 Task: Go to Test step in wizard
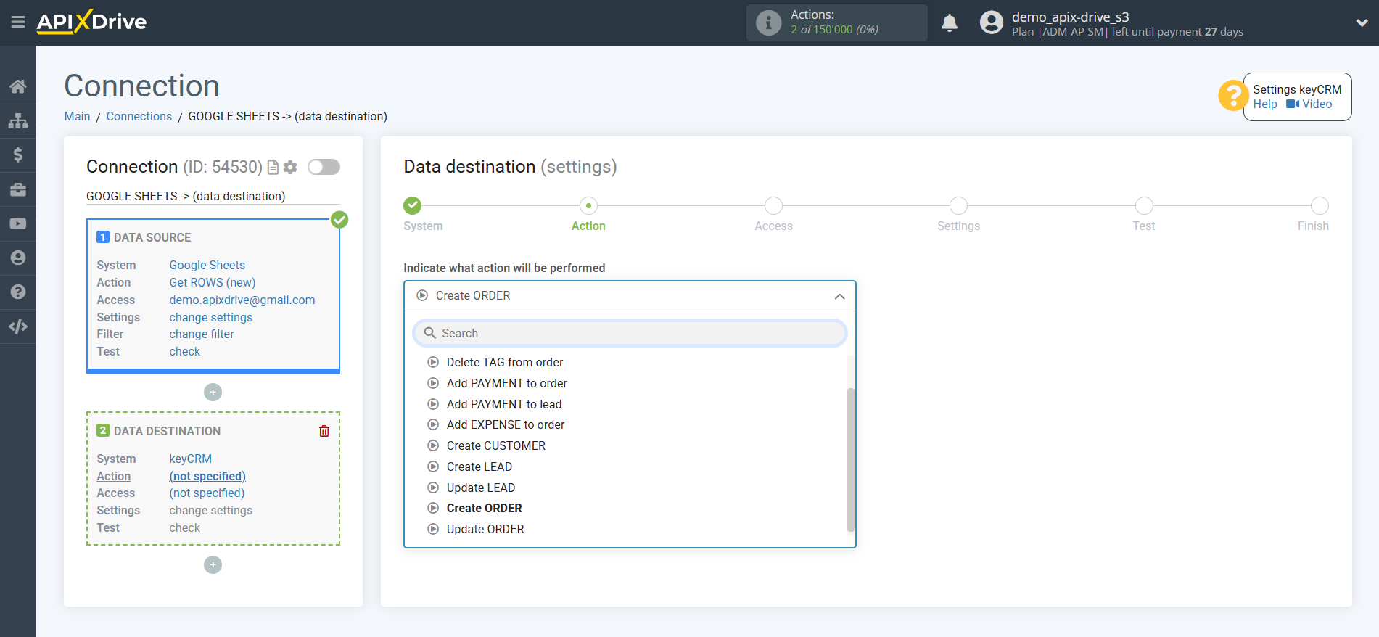tap(1144, 206)
